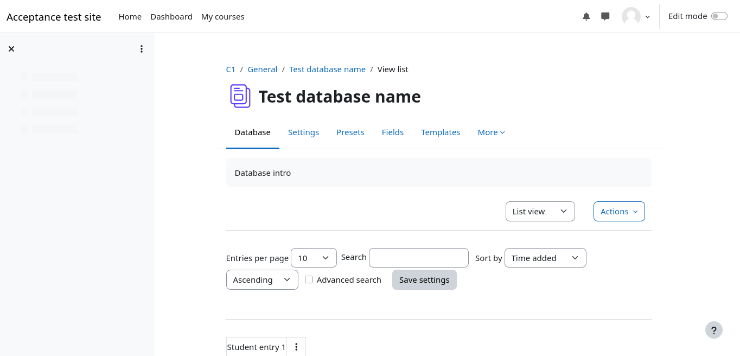Screen dimensions: 740x356
Task: Switch to the Presets tab
Action: tap(350, 132)
